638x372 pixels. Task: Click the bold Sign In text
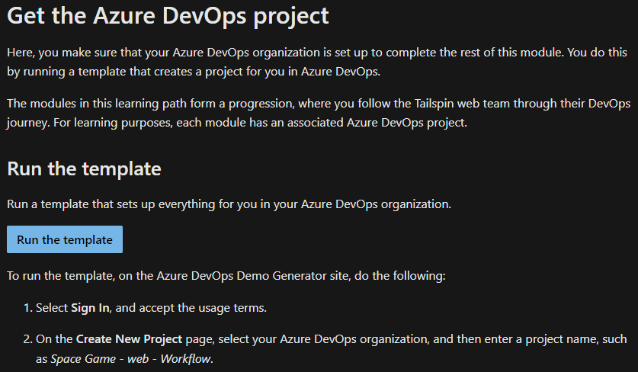coord(90,307)
